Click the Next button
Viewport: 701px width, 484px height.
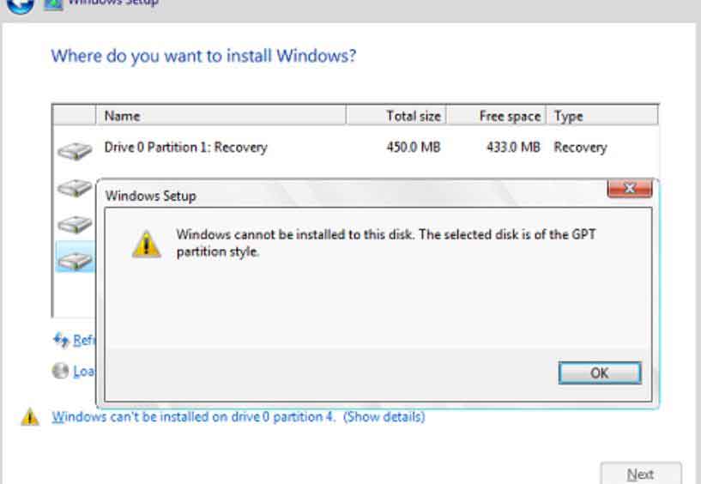tap(640, 474)
